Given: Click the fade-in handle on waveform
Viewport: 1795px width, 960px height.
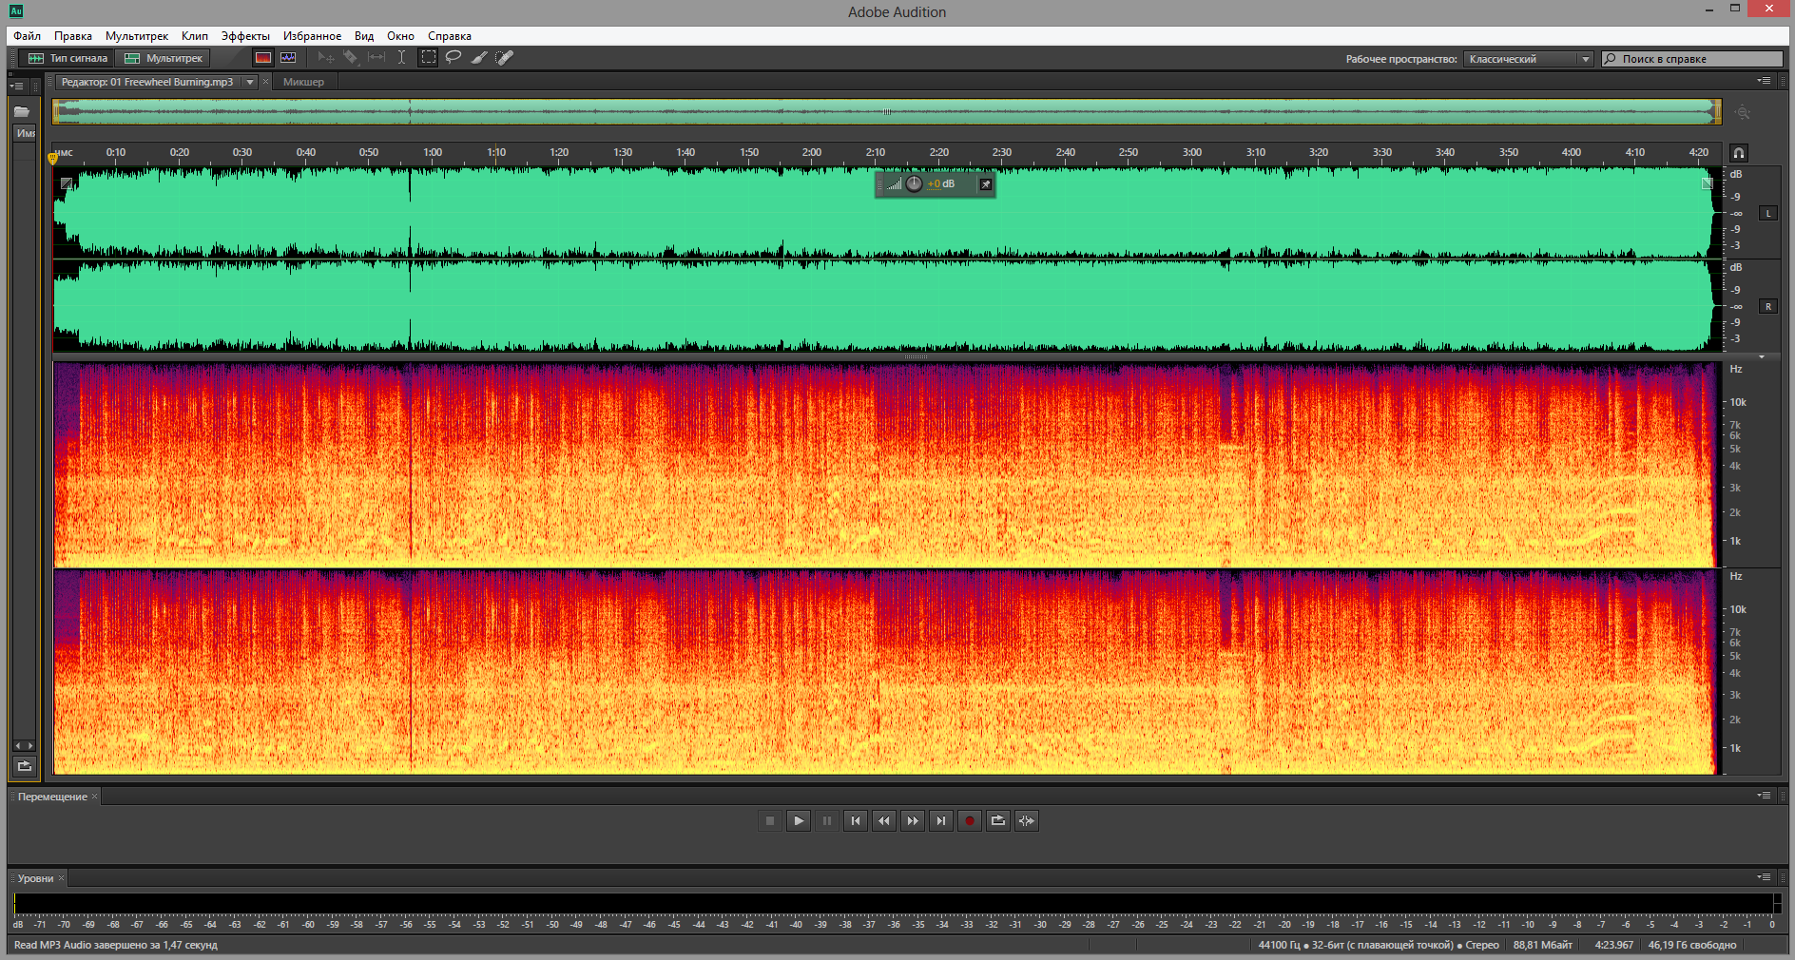Looking at the screenshot, I should point(66,183).
